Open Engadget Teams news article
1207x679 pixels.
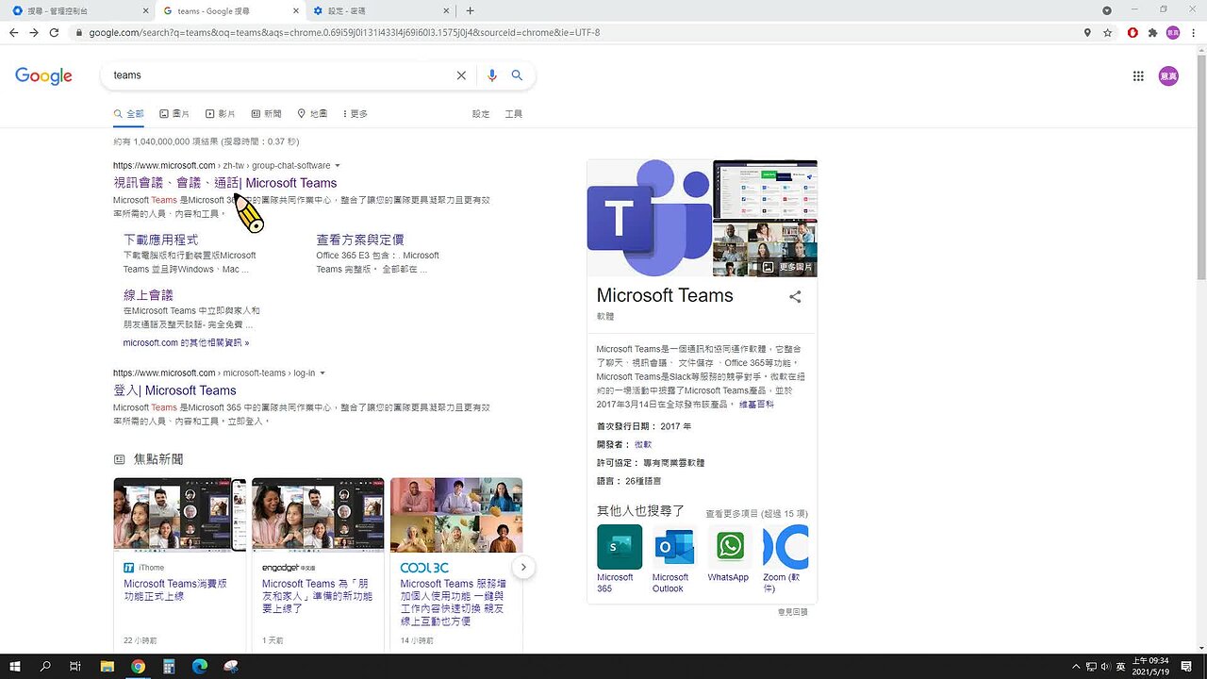(318, 596)
